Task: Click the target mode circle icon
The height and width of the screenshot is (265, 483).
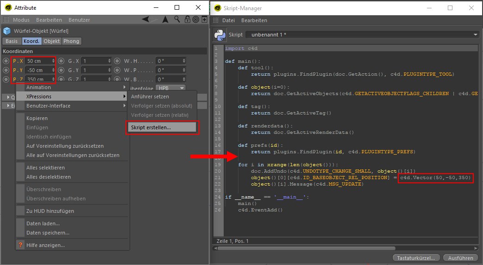Action: click(x=195, y=19)
